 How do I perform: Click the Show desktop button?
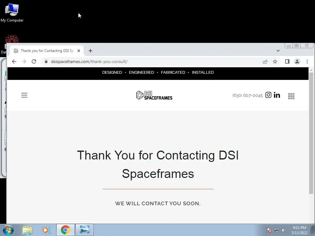click(x=313, y=230)
